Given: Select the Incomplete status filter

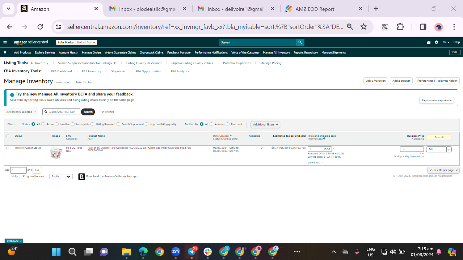Looking at the screenshot, I should coord(73,124).
